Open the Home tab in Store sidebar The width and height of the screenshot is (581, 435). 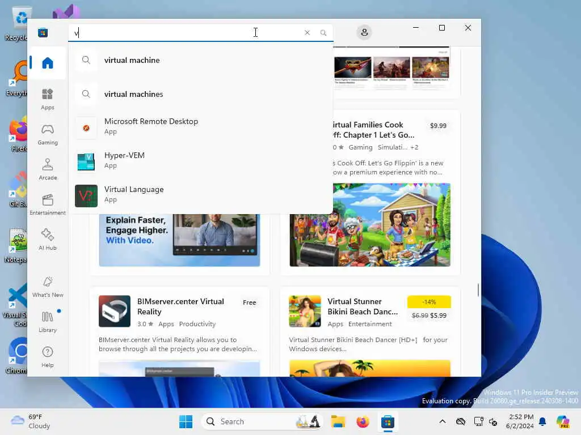(x=48, y=63)
